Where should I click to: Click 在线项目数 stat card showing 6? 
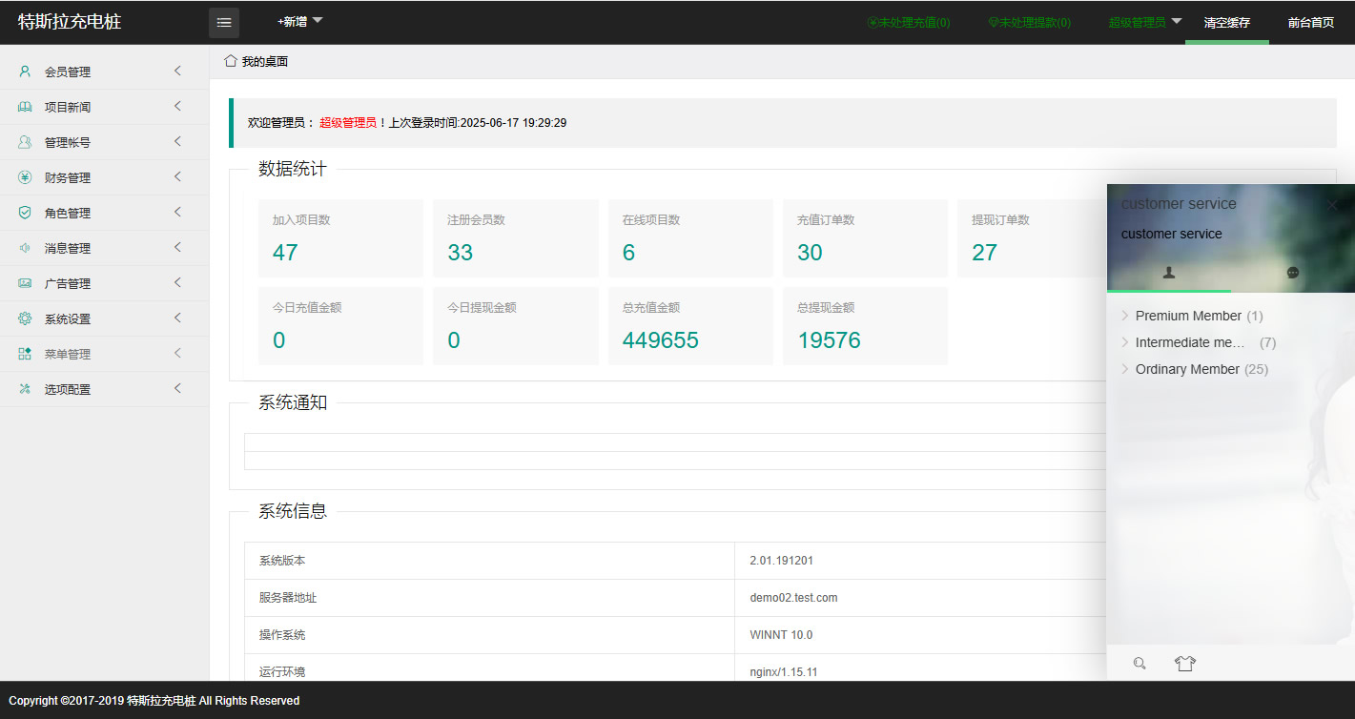point(690,238)
